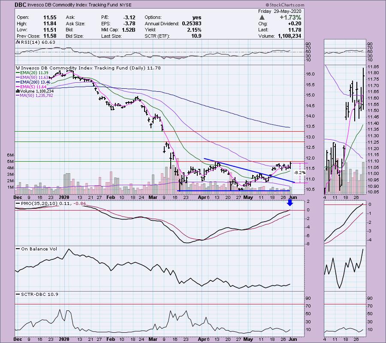Image resolution: width=386 pixels, height=343 pixels.
Task: Click the 11.10 label on the zoomed price axis
Action: 372,161
